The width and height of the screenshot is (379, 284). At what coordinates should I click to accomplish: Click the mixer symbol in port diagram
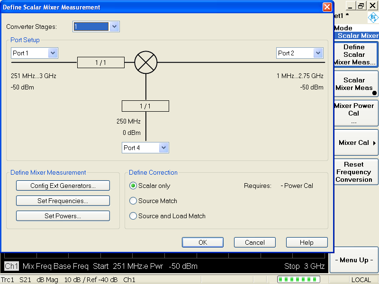(145, 62)
